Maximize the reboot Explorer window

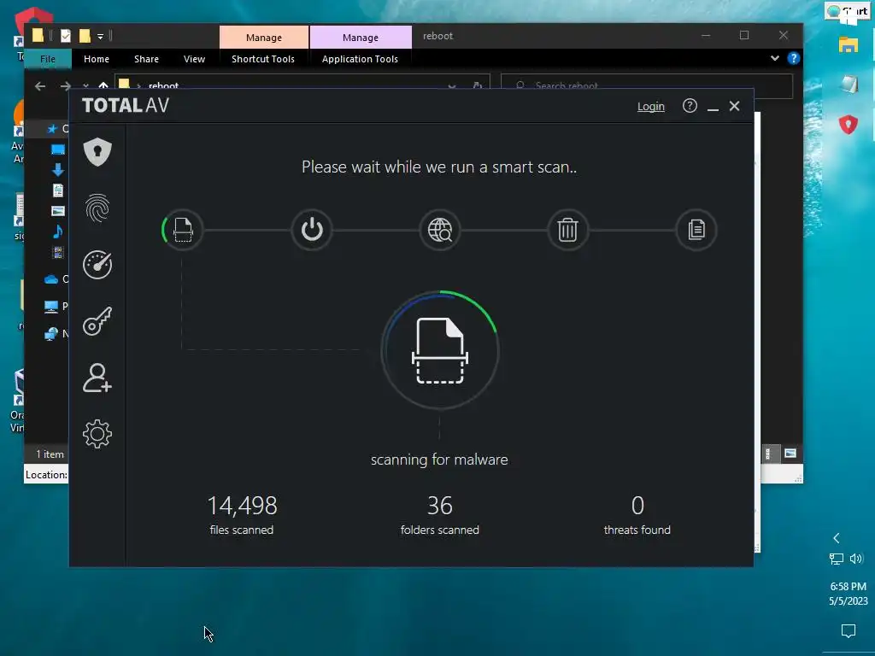coord(744,36)
